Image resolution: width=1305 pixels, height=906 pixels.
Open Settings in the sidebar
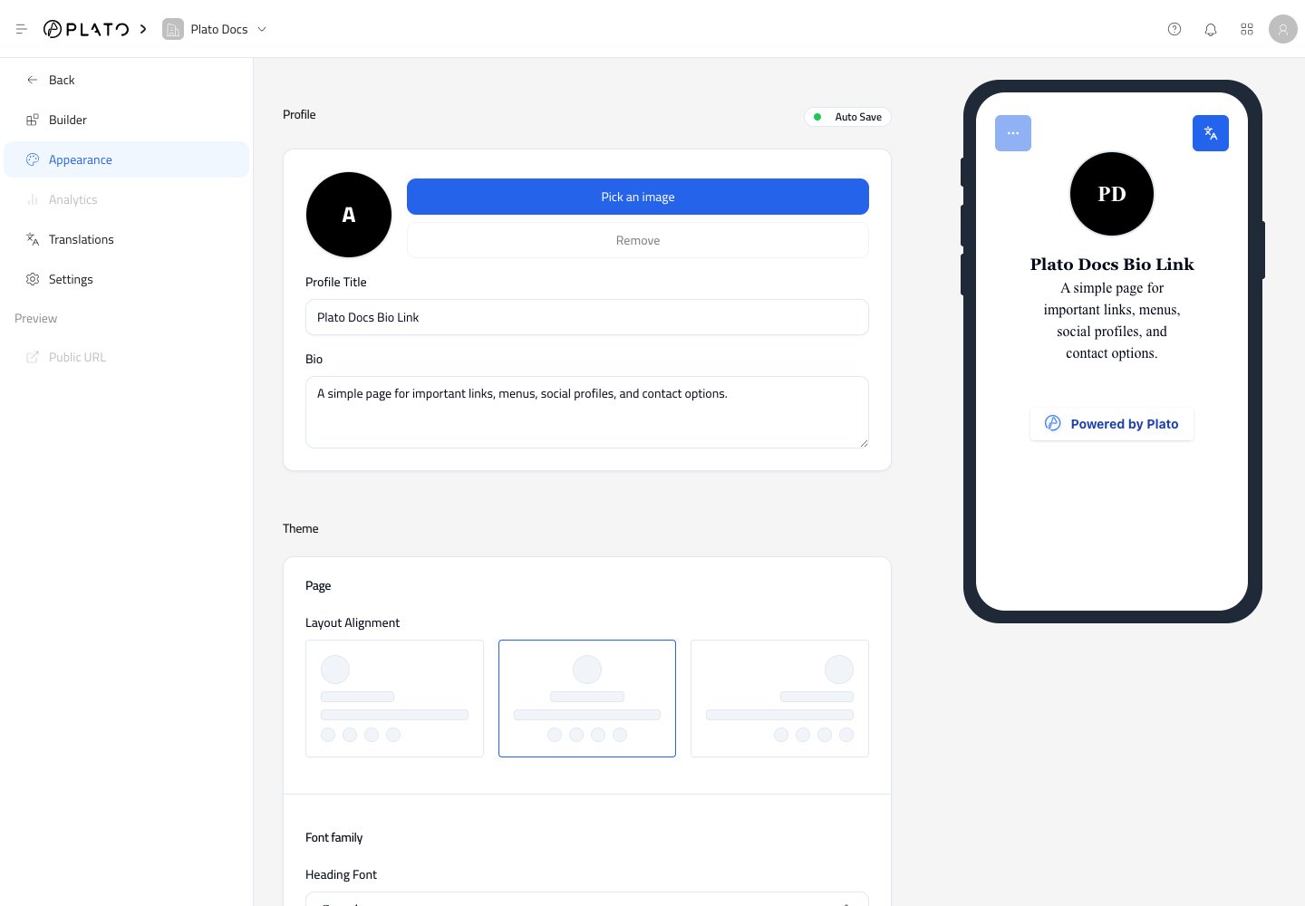126,279
